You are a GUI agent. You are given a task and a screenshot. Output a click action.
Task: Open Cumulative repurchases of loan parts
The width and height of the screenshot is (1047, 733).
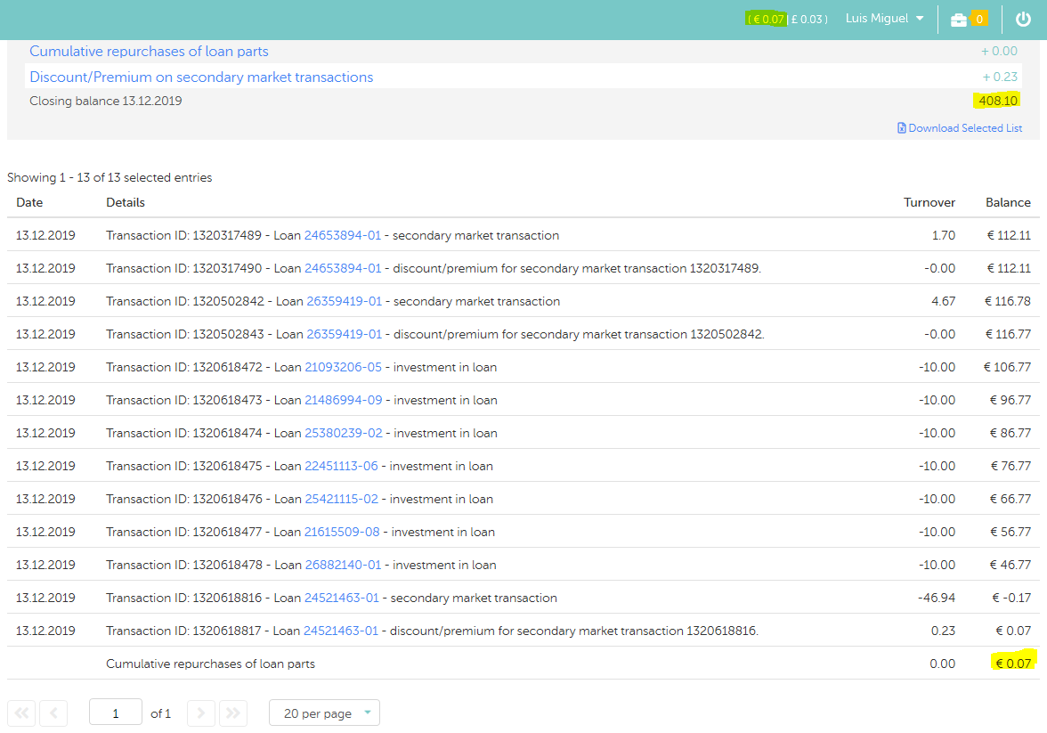pos(149,52)
